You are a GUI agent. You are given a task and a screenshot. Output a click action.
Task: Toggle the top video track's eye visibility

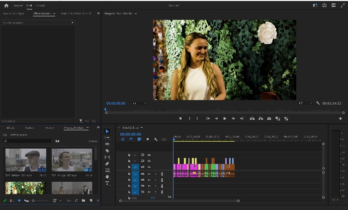tap(149, 155)
